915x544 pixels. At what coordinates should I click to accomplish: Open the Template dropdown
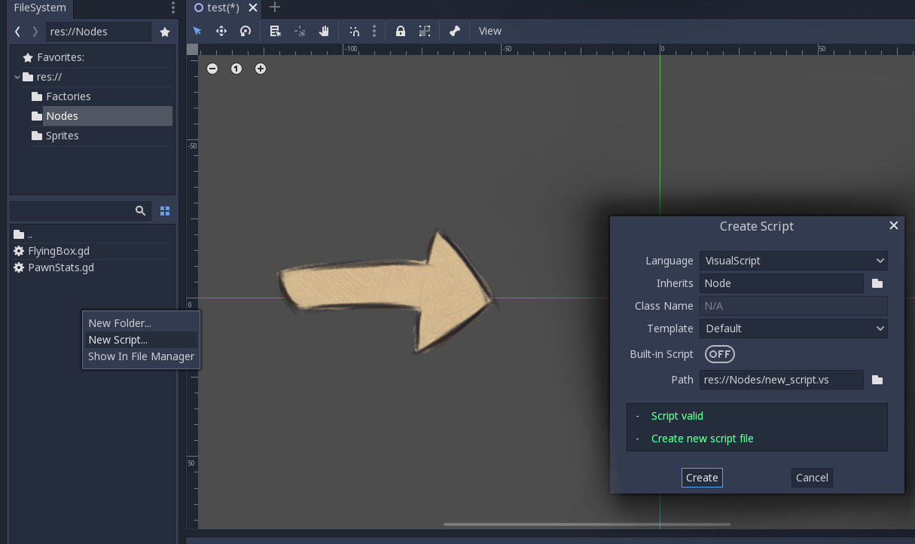[793, 329]
